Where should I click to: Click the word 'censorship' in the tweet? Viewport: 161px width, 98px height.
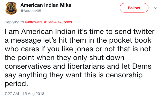point(124,75)
